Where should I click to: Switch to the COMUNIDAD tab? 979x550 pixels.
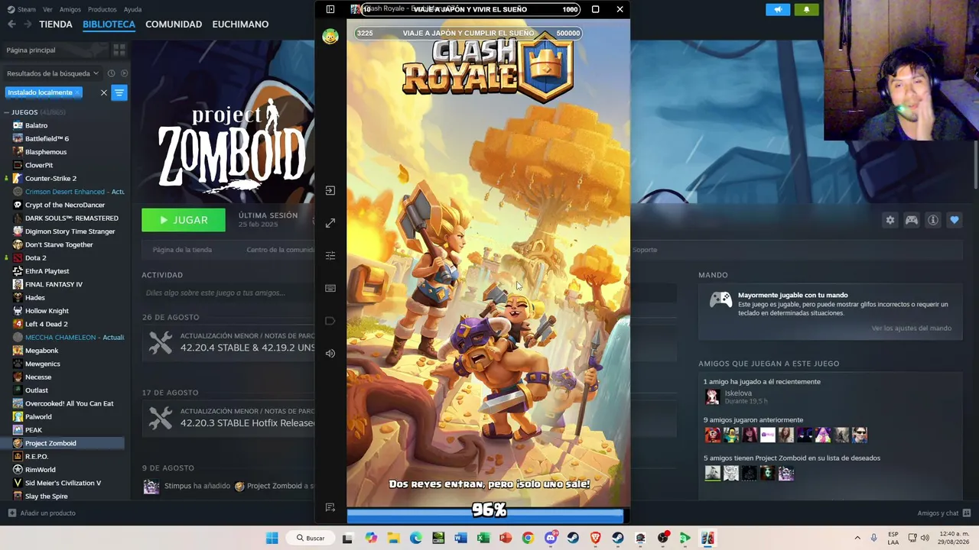(174, 24)
